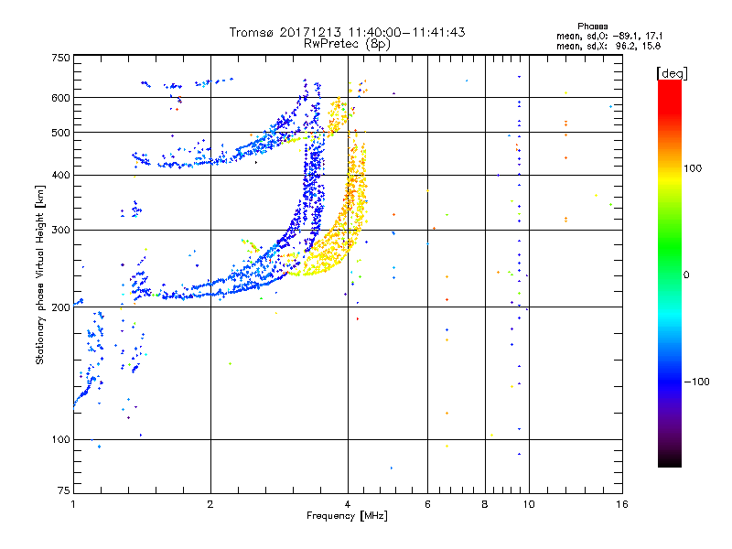The image size is (732, 549).
Task: Click the y-axis tick label '750'
Action: 60,58
